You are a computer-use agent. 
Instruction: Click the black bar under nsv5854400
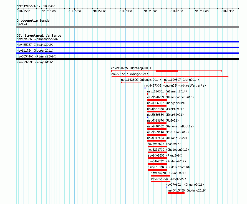point(128,59)
